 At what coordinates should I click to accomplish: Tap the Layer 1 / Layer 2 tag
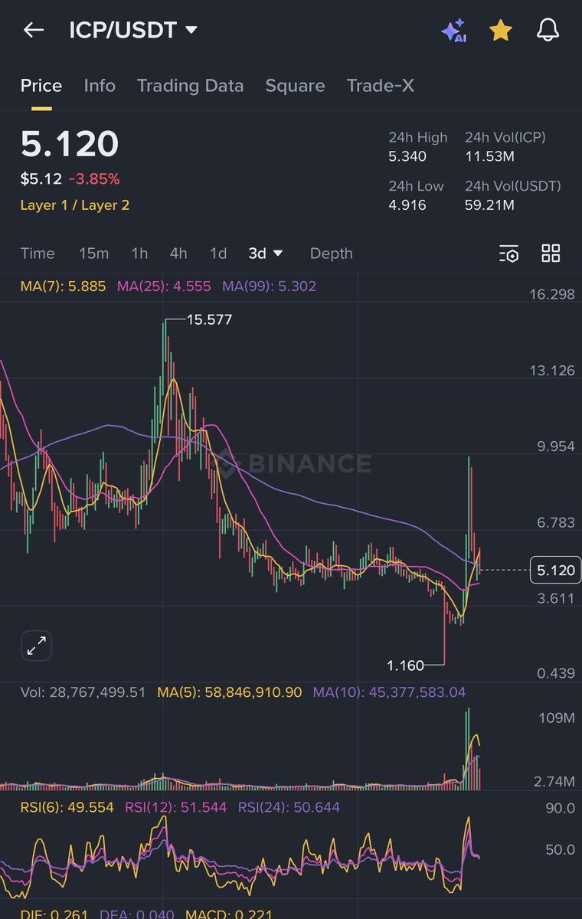75,205
